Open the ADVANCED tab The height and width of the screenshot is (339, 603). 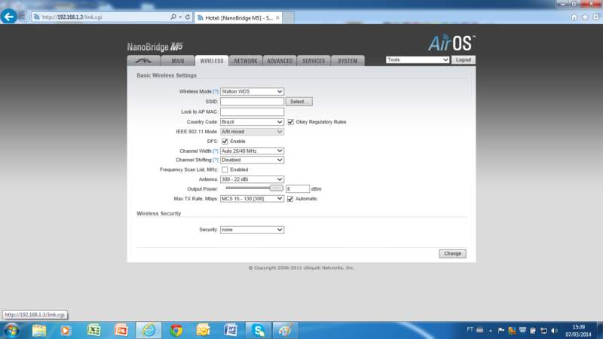280,61
